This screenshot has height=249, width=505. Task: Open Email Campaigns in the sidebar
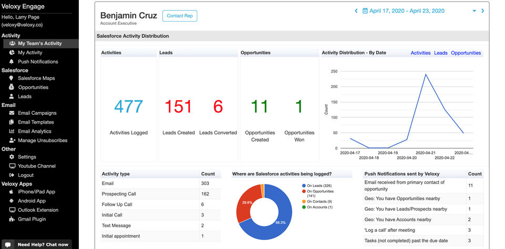click(37, 113)
